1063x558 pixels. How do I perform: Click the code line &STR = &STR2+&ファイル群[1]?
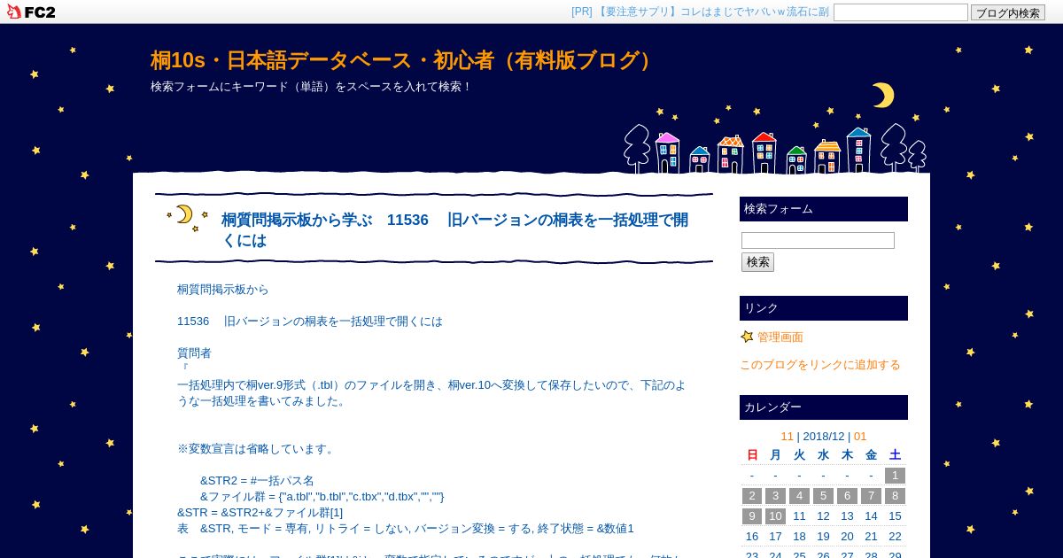click(260, 513)
